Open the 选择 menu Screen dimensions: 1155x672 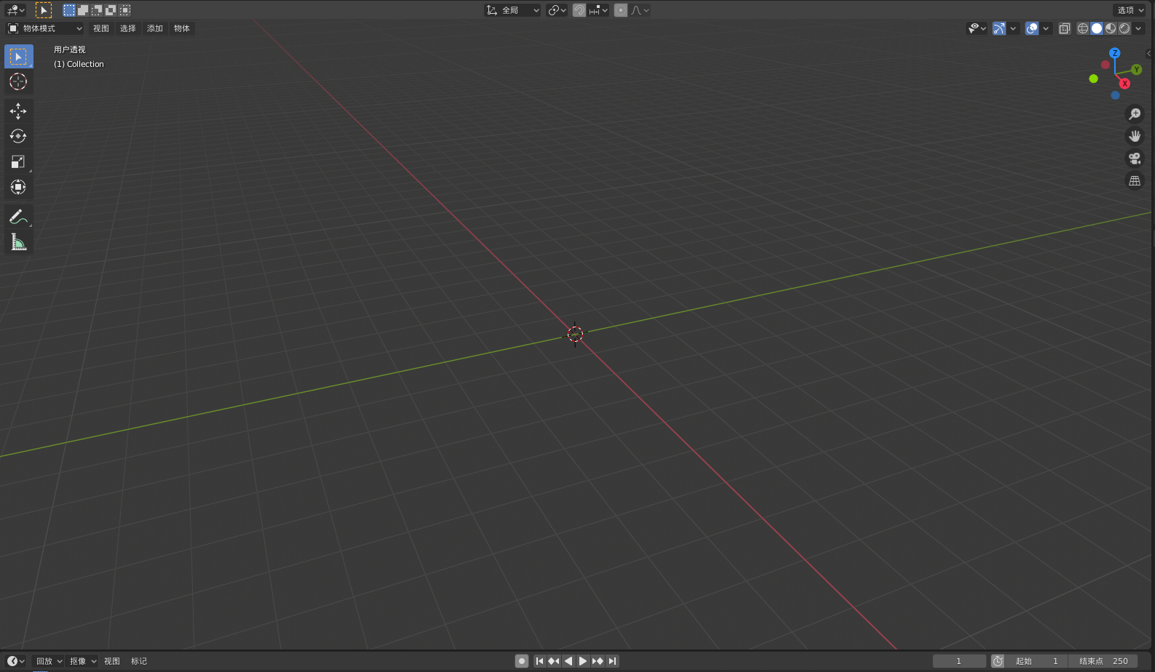[128, 28]
